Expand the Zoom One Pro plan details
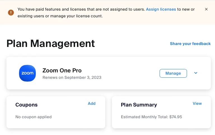The image size is (215, 135). [x=196, y=73]
